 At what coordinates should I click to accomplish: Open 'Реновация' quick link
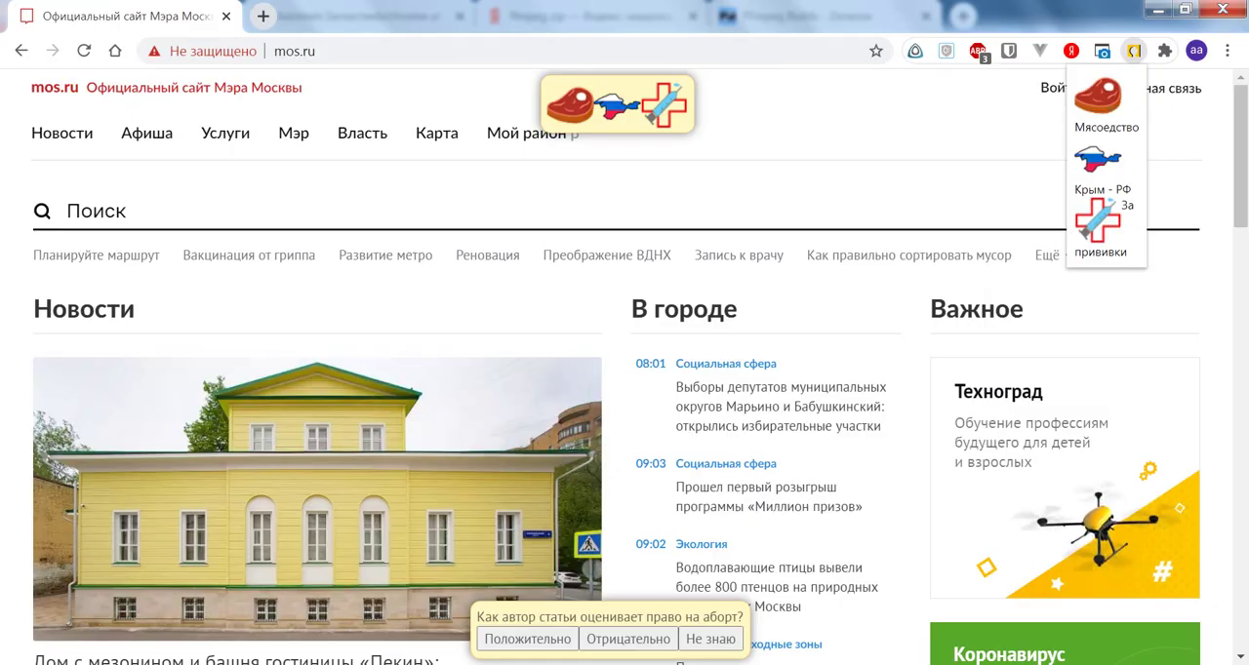click(488, 255)
